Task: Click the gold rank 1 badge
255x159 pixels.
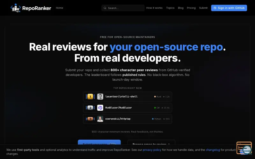Action: tap(90, 97)
